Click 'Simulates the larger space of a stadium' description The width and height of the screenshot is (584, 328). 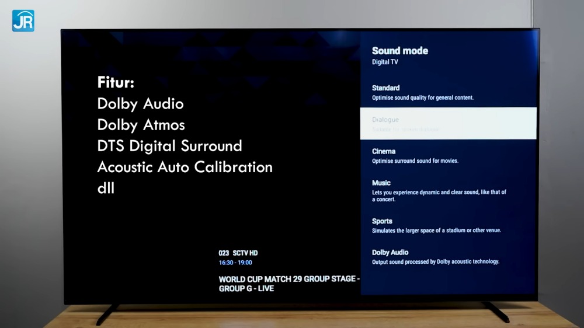point(436,231)
